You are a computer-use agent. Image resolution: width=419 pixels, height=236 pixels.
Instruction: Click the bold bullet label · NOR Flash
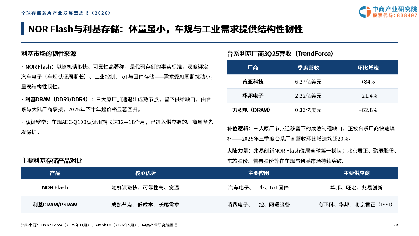[36, 67]
